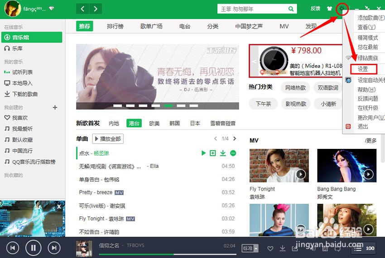Image resolution: width=385 pixels, height=258 pixels.
Task: Open the main menu gear icon
Action: [342, 9]
